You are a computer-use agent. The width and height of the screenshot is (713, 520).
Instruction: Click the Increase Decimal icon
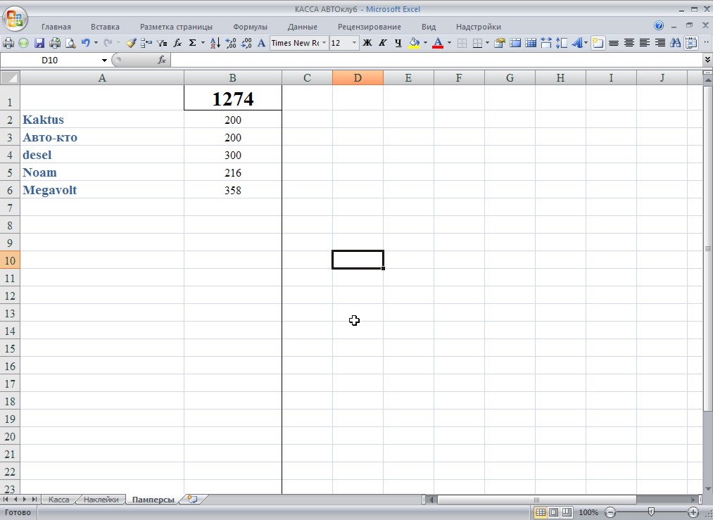click(231, 43)
